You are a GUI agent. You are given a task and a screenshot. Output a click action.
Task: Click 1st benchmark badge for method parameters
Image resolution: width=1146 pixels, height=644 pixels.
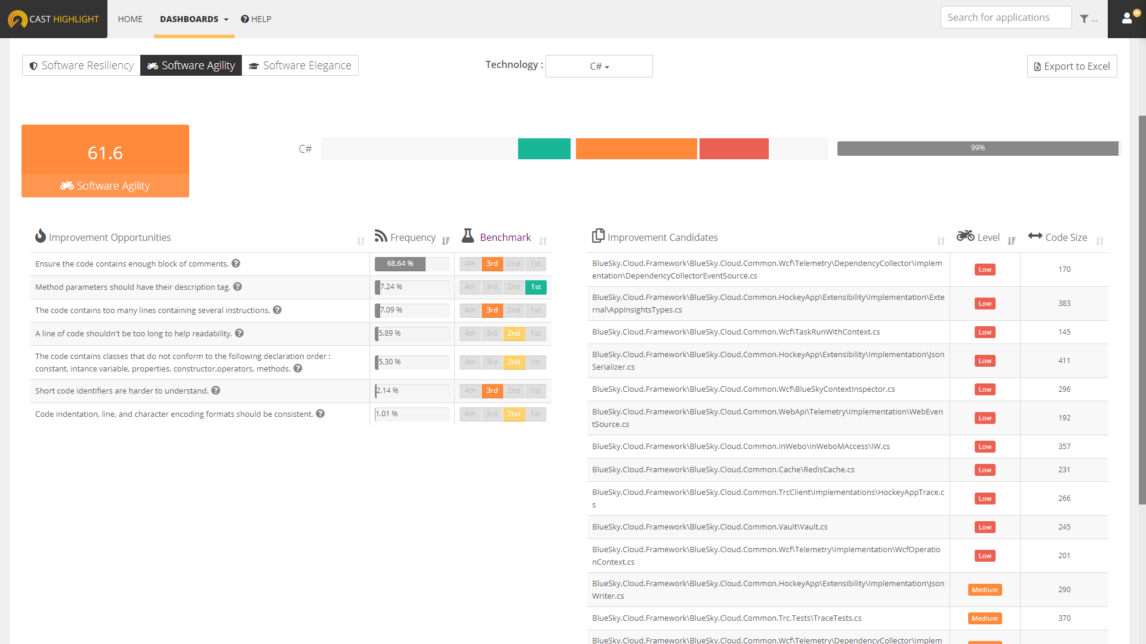tap(536, 287)
